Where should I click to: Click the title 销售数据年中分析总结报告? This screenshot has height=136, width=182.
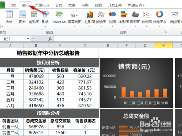point(48,53)
